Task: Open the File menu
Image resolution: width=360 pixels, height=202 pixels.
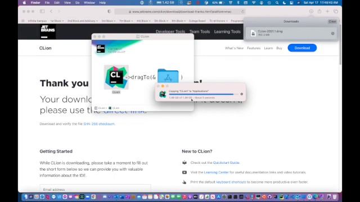Action: (47, 3)
